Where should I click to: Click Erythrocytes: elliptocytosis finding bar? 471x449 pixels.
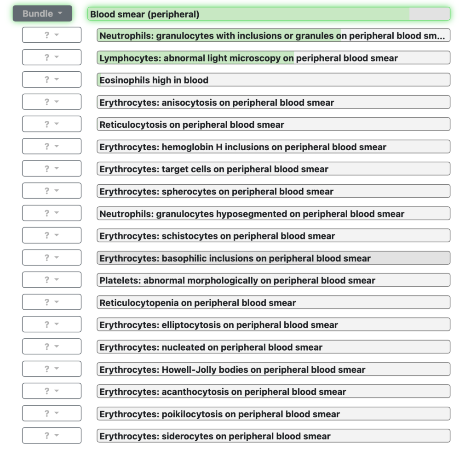(273, 324)
